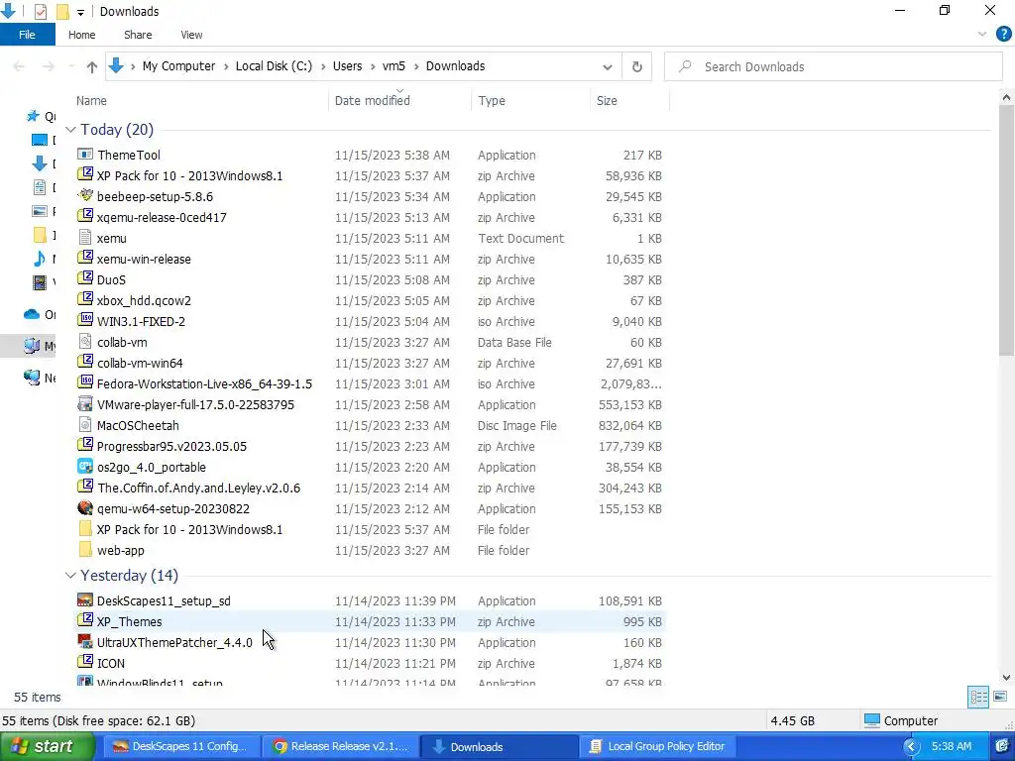Navigate forward with the forward arrow

tap(48, 66)
